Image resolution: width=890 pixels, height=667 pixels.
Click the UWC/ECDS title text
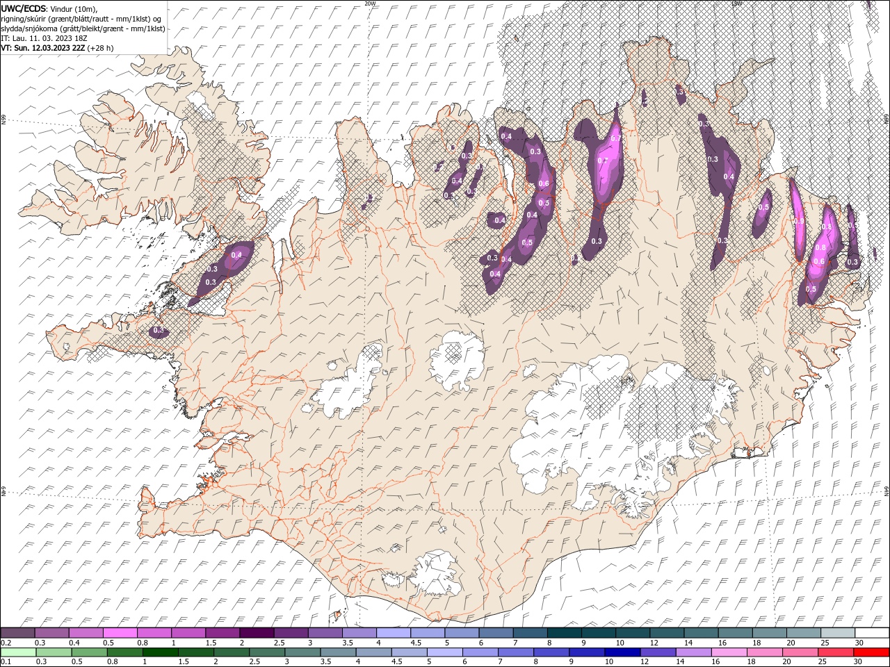(x=24, y=8)
